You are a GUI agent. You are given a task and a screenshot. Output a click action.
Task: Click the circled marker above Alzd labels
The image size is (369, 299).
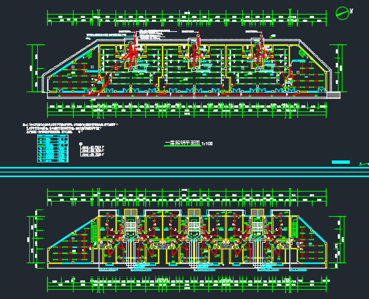pyautogui.click(x=80, y=144)
